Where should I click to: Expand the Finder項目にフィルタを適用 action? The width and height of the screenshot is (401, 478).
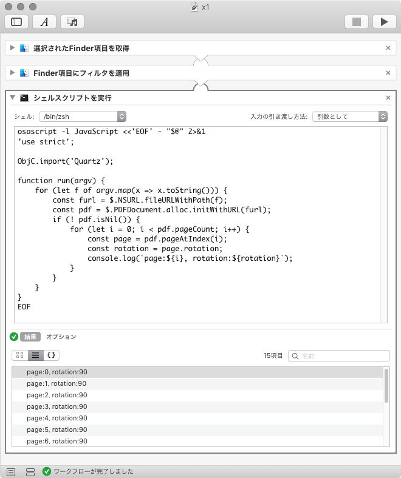[x=12, y=73]
